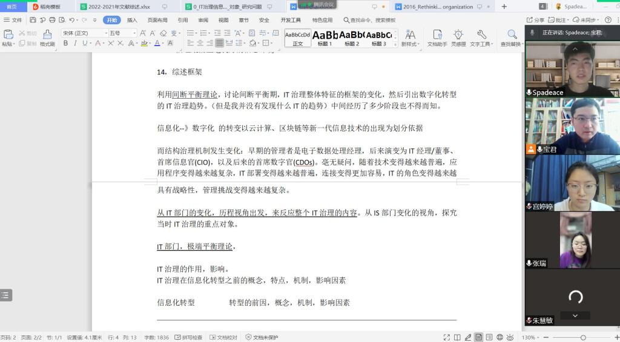Decrease paragraph indent

(x=217, y=33)
